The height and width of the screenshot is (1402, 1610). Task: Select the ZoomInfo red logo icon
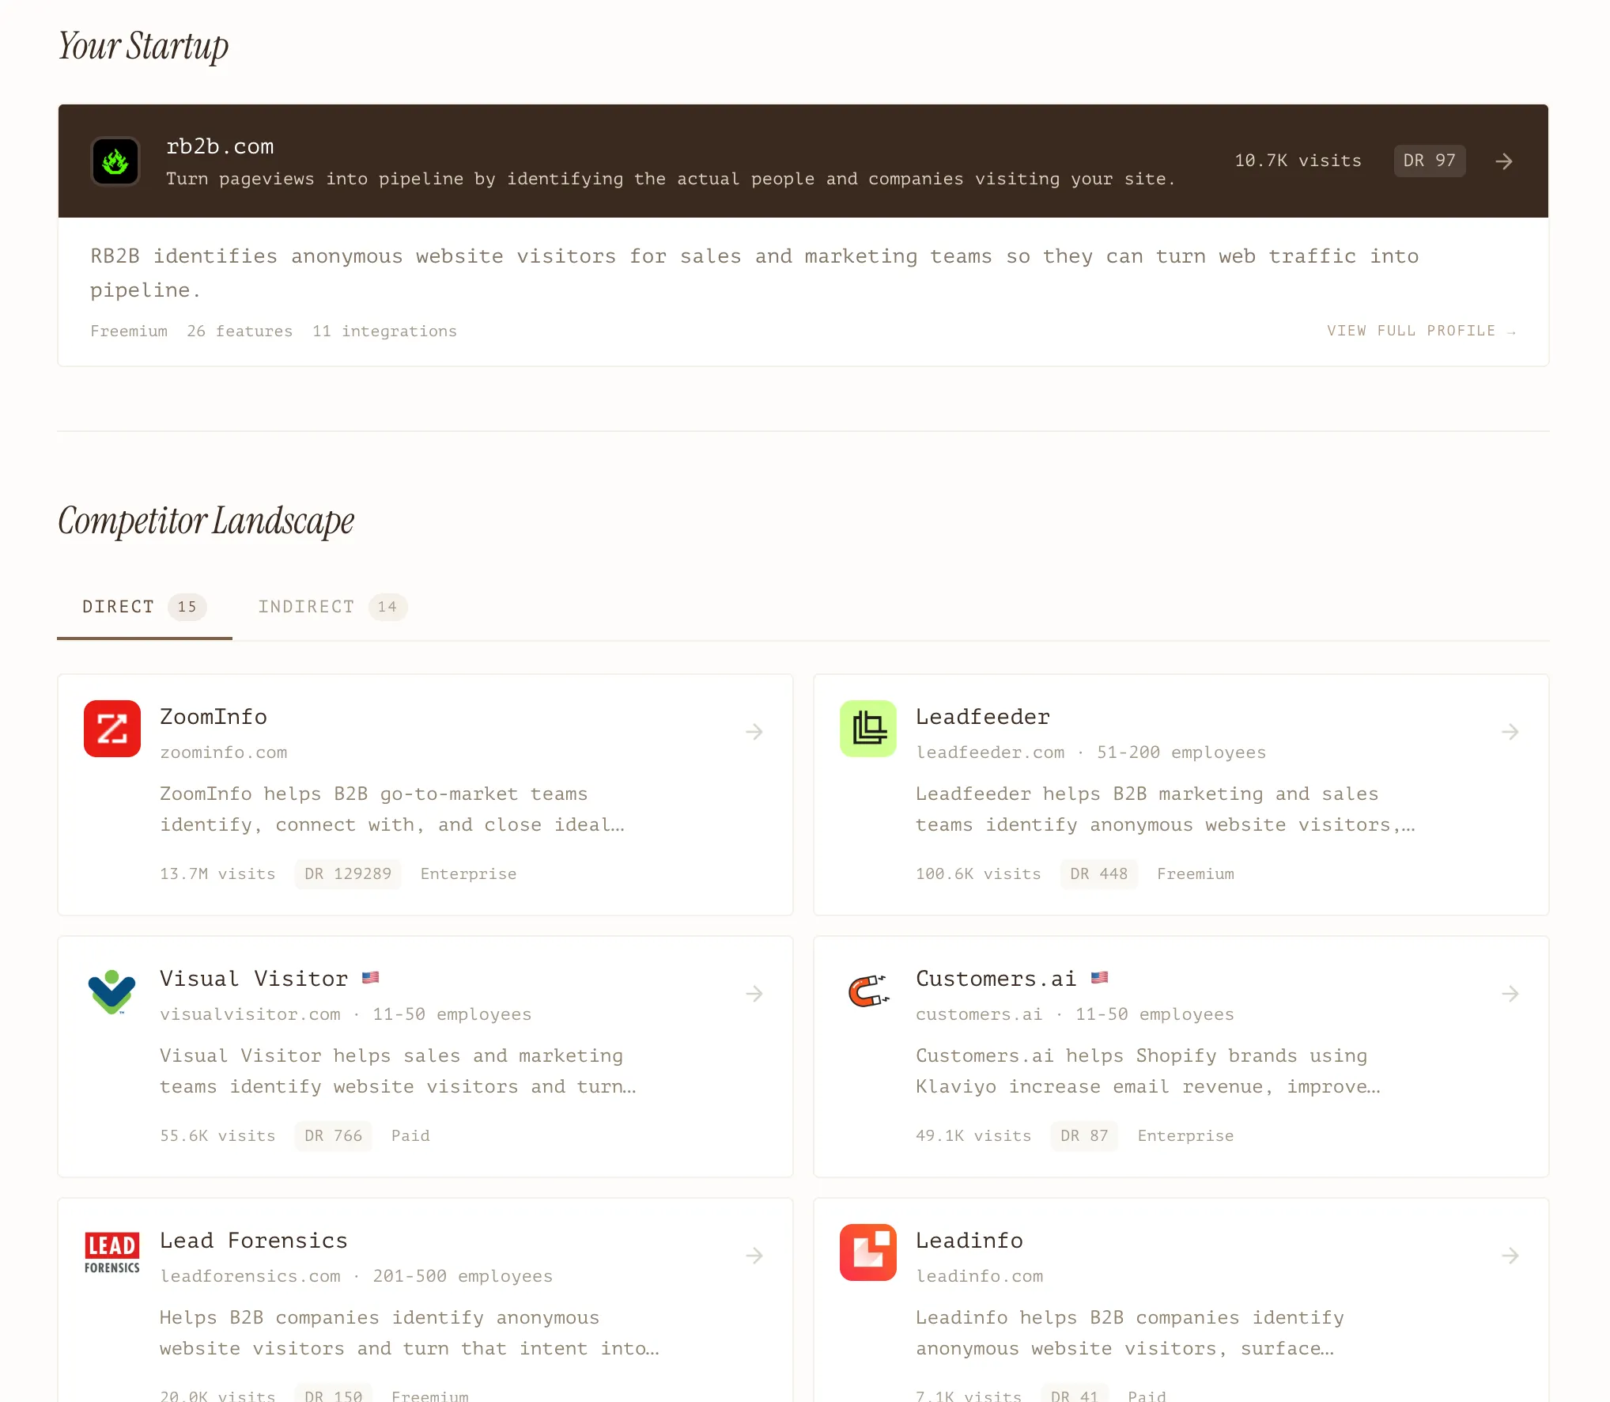pos(111,729)
